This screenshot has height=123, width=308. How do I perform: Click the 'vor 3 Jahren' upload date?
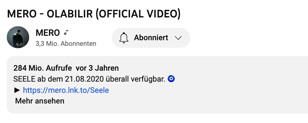pyautogui.click(x=97, y=68)
